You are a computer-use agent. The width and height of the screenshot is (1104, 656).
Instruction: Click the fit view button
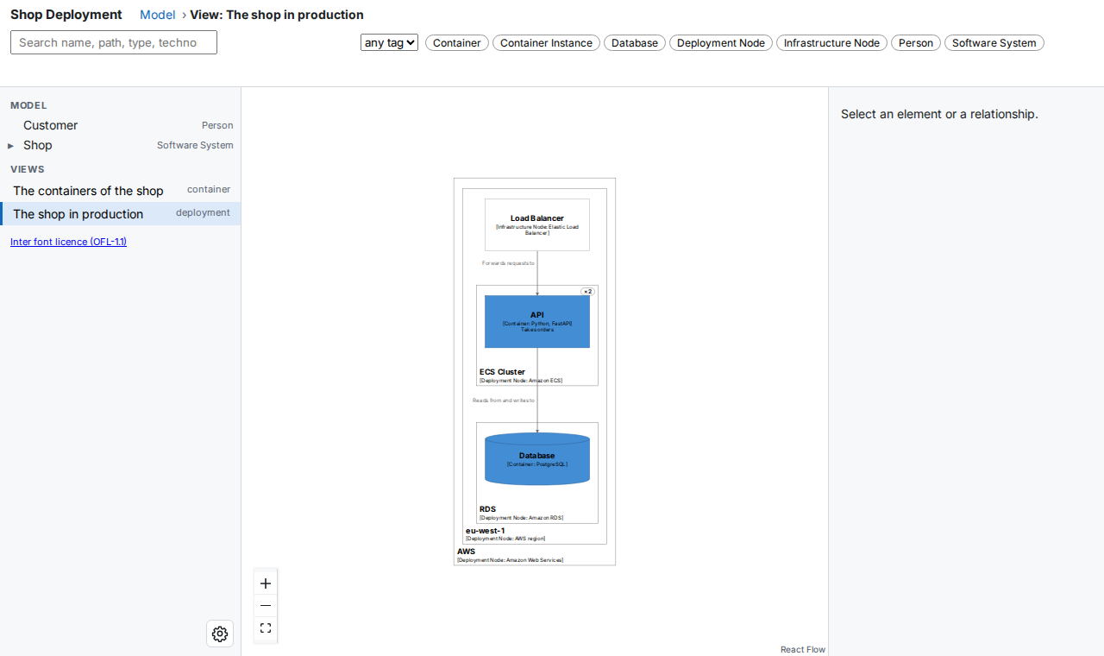coord(266,628)
